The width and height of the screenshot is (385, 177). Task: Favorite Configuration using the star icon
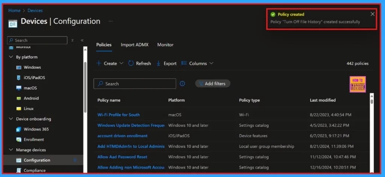point(75,160)
